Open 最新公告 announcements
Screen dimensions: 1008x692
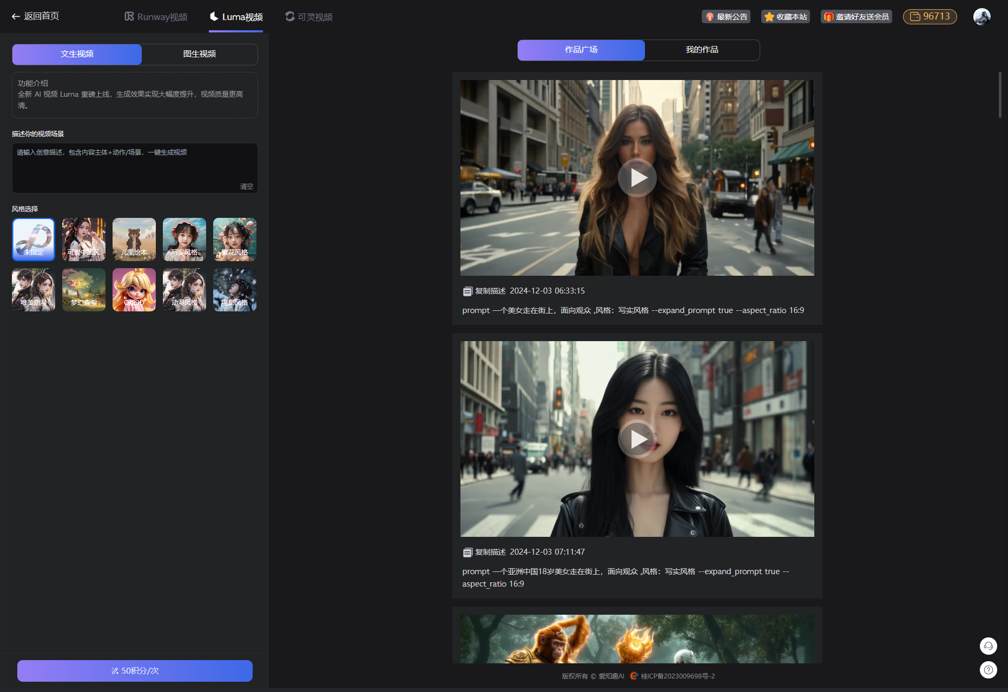(x=726, y=17)
